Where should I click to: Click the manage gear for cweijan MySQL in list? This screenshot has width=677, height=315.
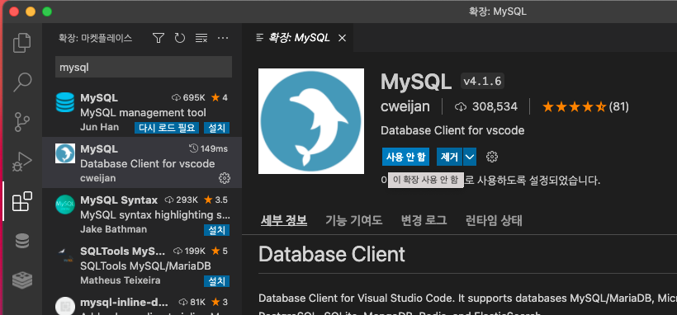pyautogui.click(x=224, y=178)
